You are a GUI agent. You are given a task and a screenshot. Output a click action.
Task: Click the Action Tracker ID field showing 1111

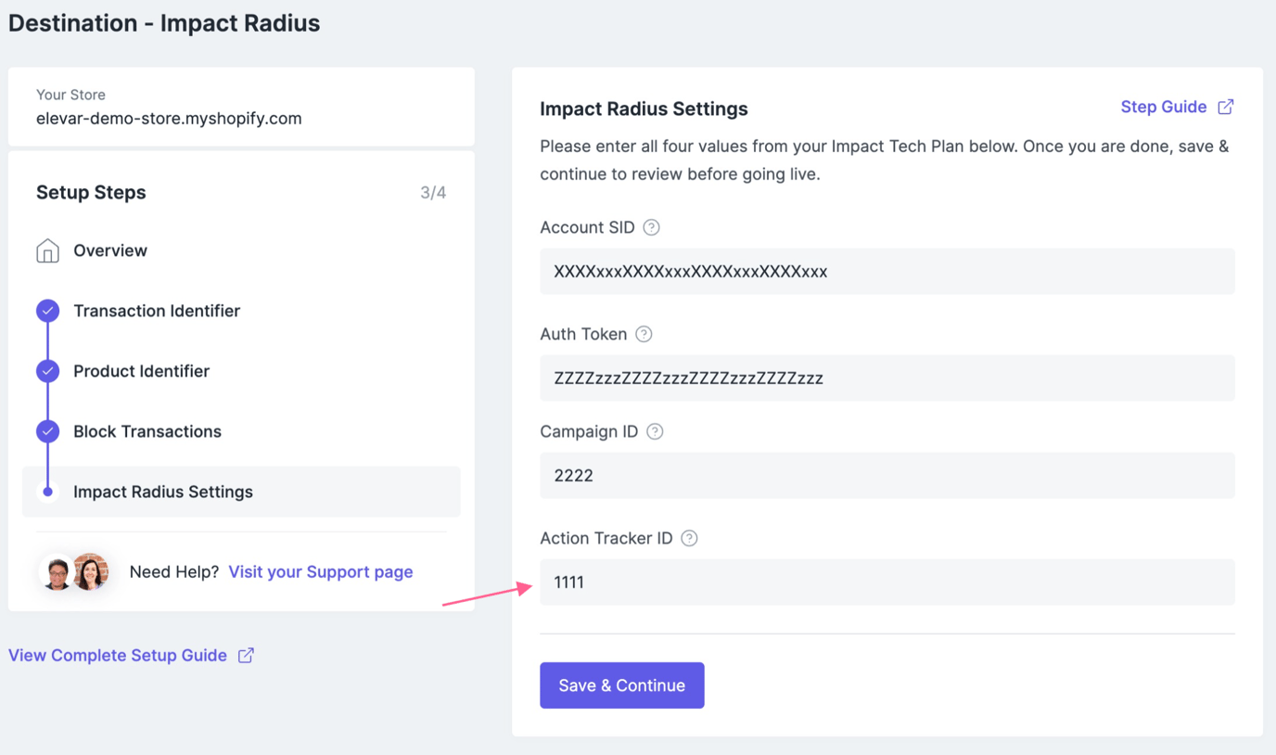(x=887, y=582)
